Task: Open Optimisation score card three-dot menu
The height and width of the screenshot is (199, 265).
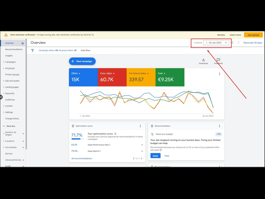Action: pyautogui.click(x=140, y=126)
